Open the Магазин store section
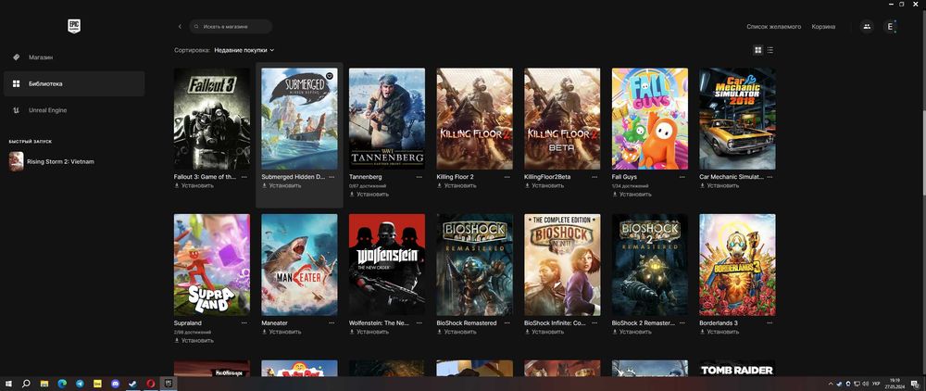This screenshot has height=391, width=926. [x=74, y=57]
